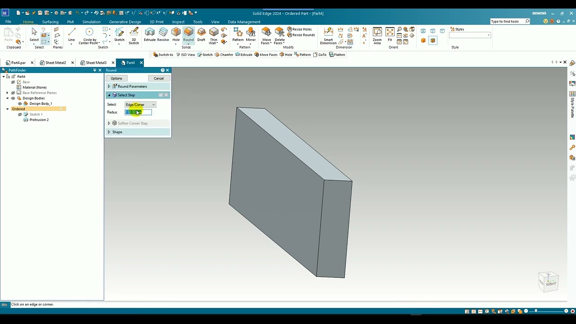Use the Smart Dimension tool
The height and width of the screenshot is (324, 576).
click(x=328, y=36)
